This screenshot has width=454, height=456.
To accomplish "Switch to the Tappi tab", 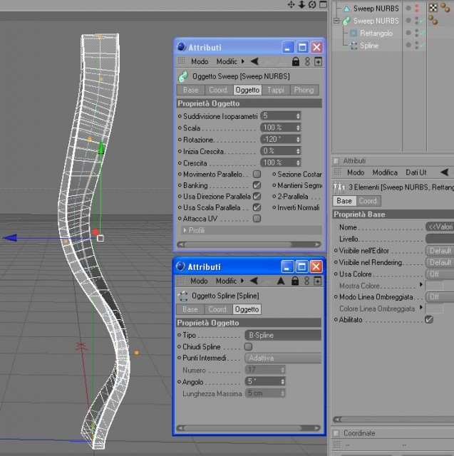I will coord(276,90).
